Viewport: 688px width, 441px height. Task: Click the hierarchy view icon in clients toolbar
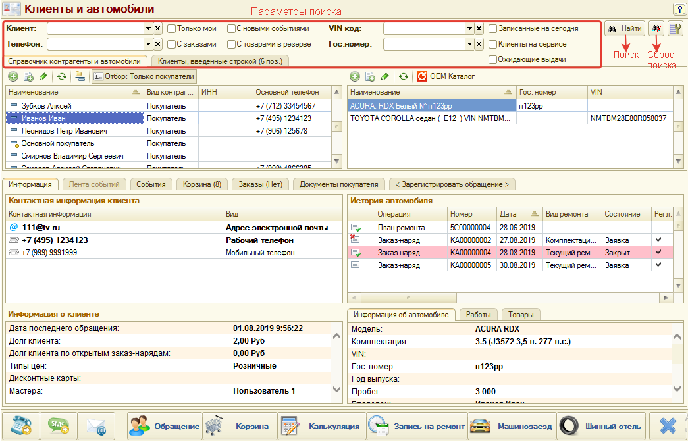pyautogui.click(x=80, y=76)
